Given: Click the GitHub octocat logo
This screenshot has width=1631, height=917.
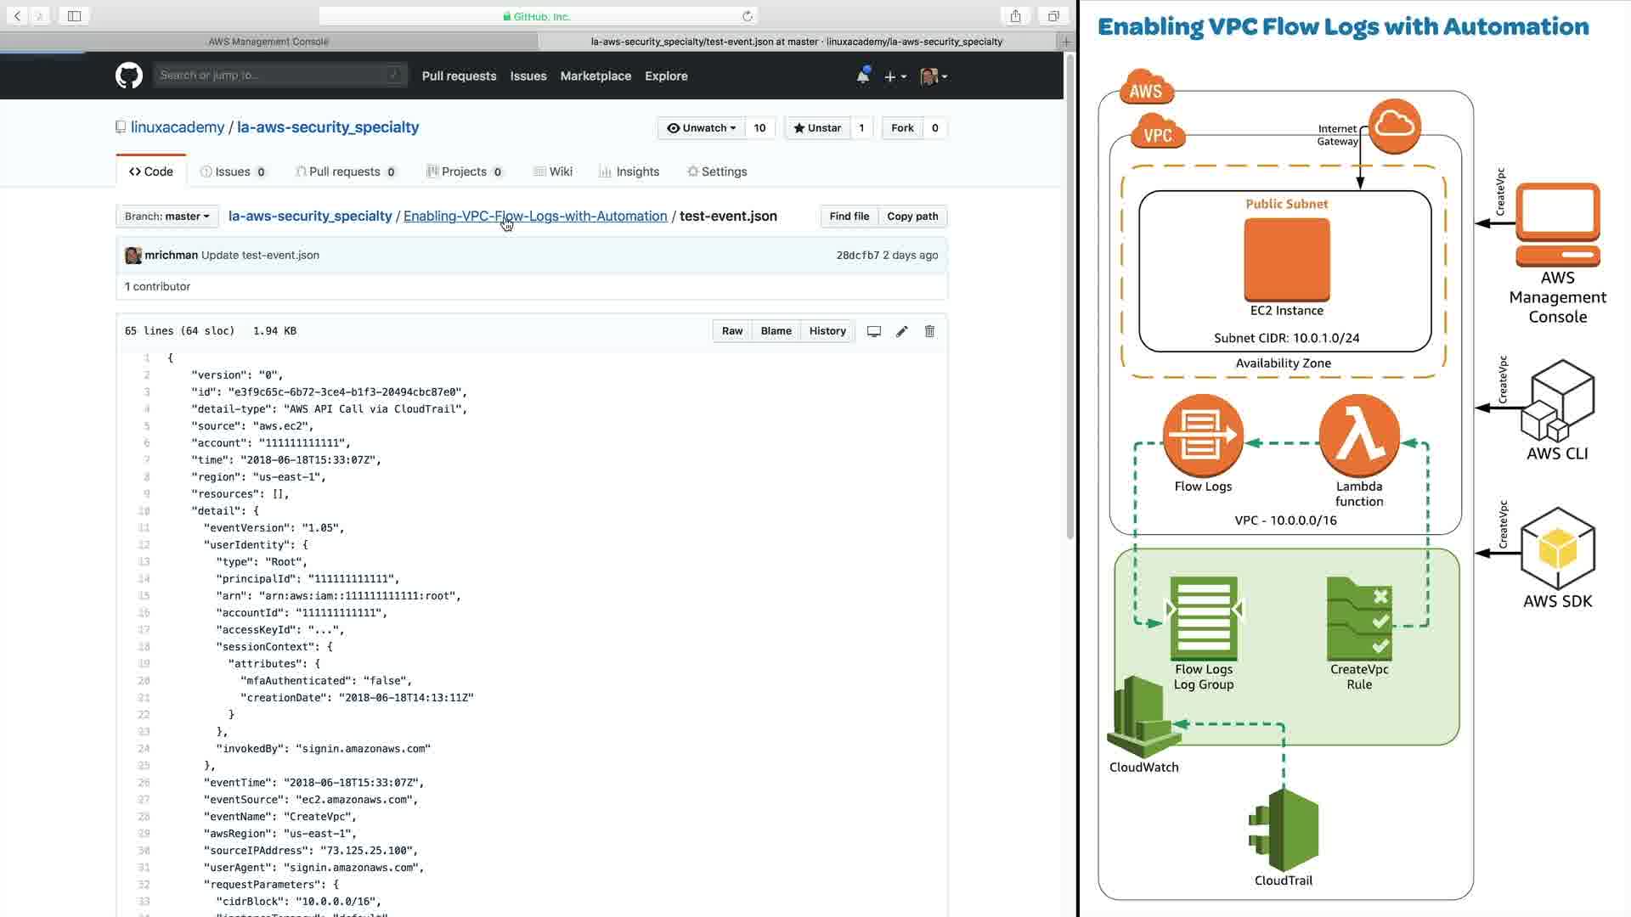Looking at the screenshot, I should tap(129, 76).
